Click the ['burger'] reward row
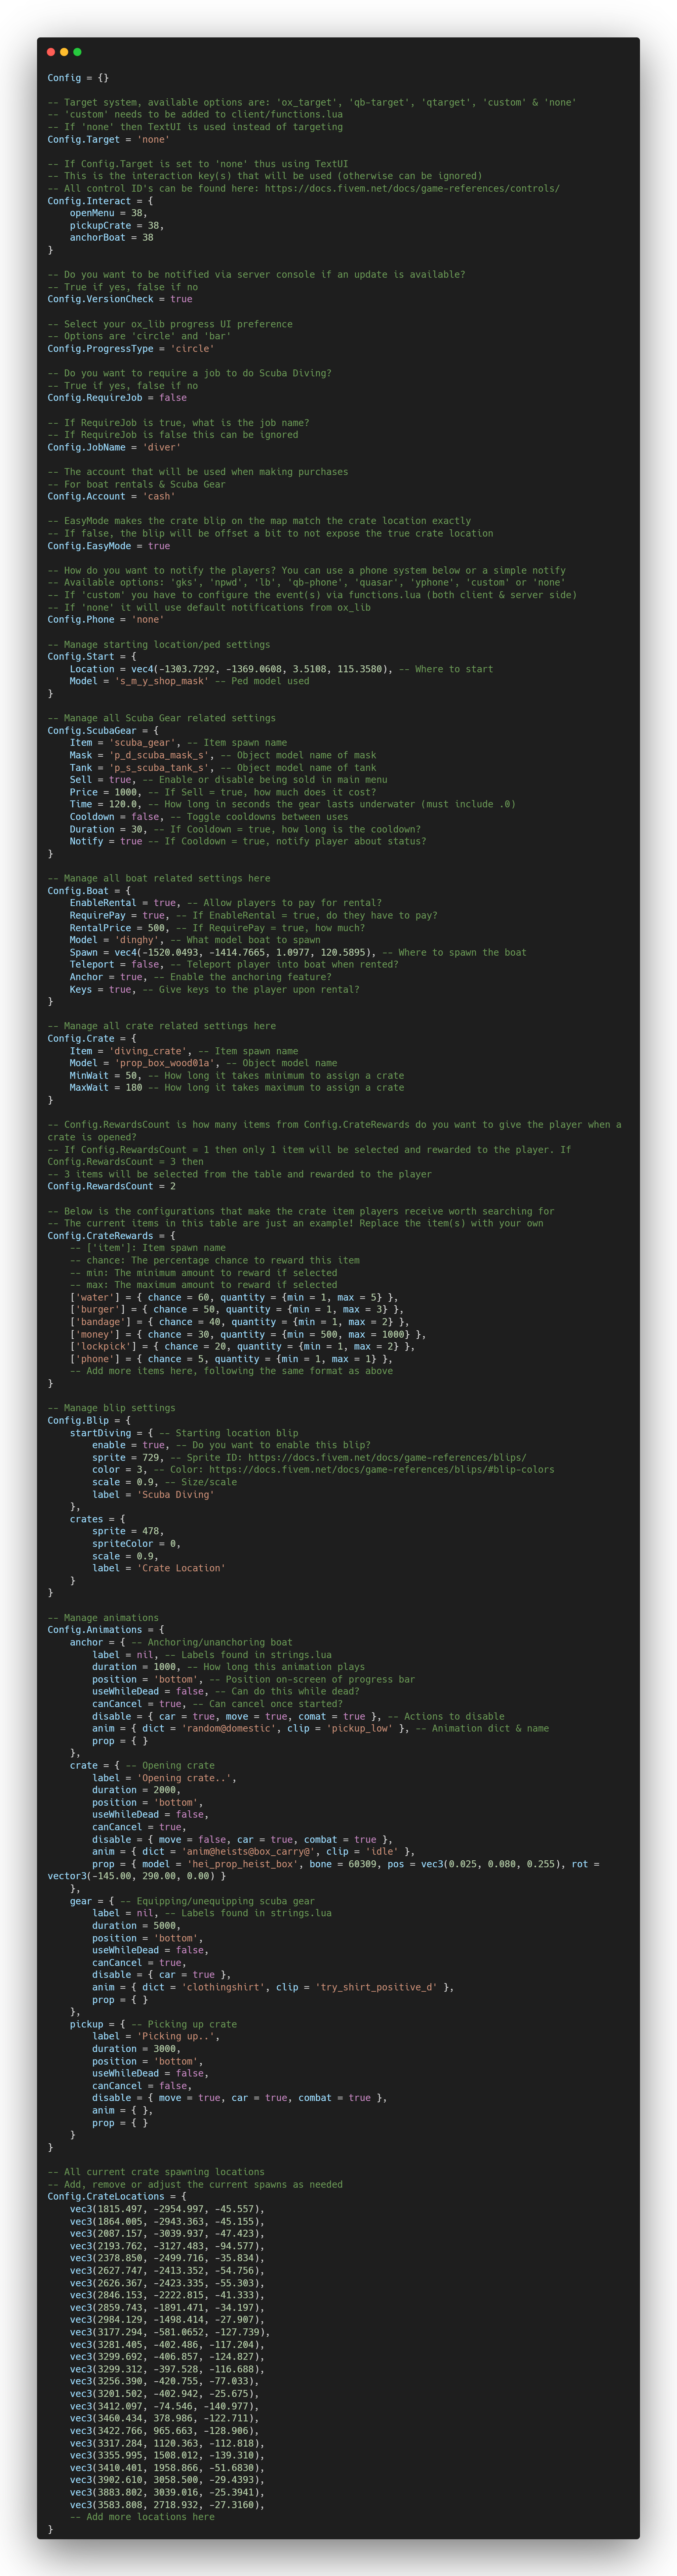Image resolution: width=677 pixels, height=2576 pixels. point(237,1309)
